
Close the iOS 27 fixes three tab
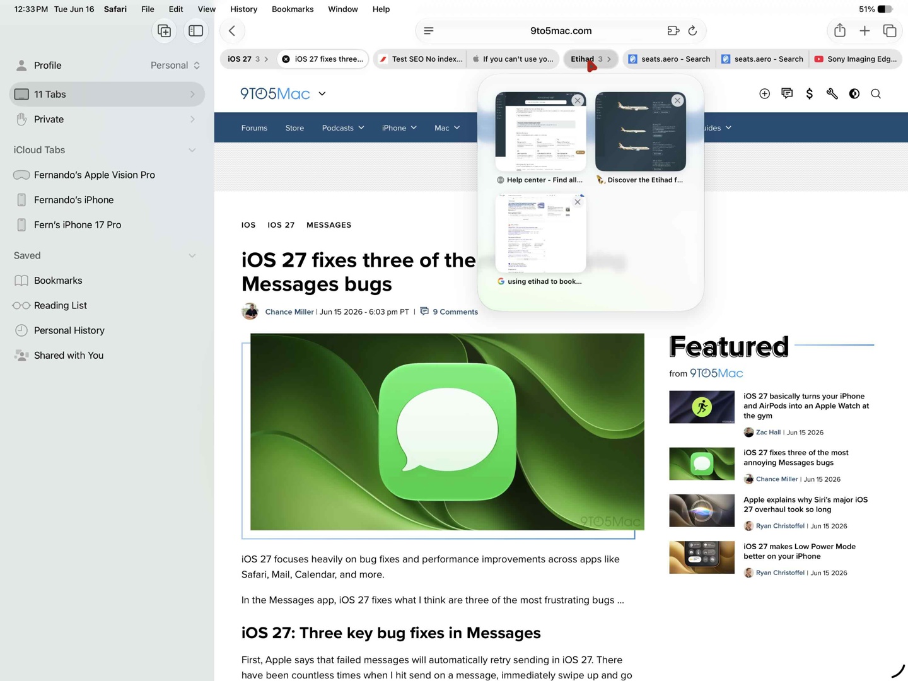pyautogui.click(x=286, y=59)
